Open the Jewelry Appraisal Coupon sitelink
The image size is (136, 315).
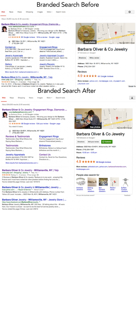52,56
